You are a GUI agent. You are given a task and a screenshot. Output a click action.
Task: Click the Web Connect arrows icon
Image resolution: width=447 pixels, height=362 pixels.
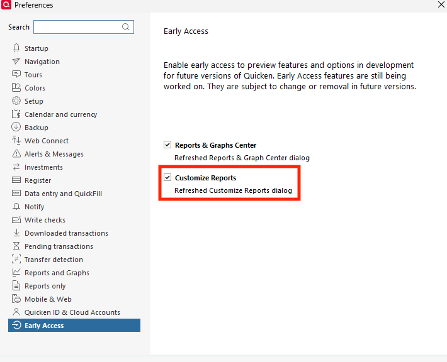16,140
